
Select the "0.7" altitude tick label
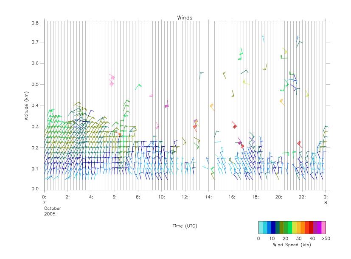[35, 42]
